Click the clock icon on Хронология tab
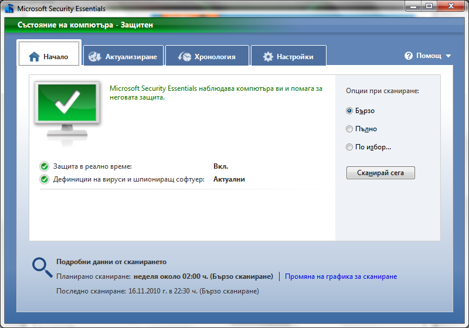 (183, 57)
